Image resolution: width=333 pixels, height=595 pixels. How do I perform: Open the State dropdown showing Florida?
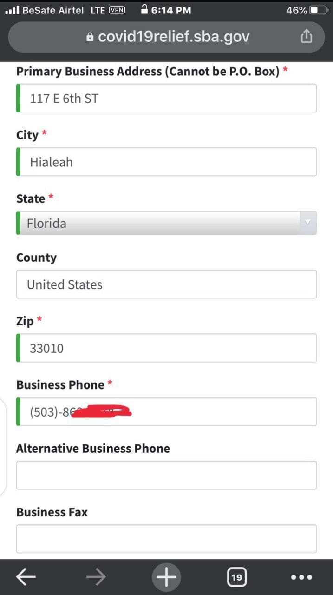[x=158, y=223]
